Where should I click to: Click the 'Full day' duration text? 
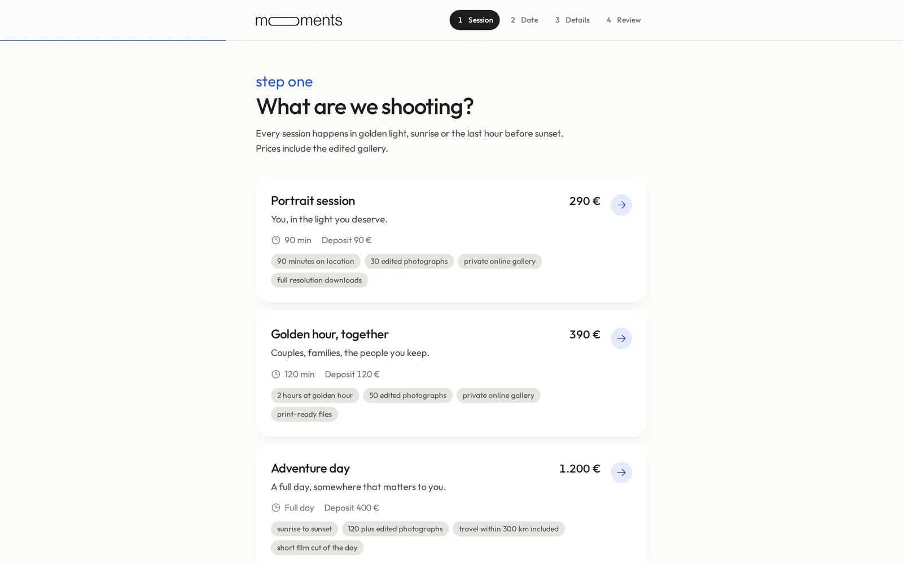pos(299,508)
